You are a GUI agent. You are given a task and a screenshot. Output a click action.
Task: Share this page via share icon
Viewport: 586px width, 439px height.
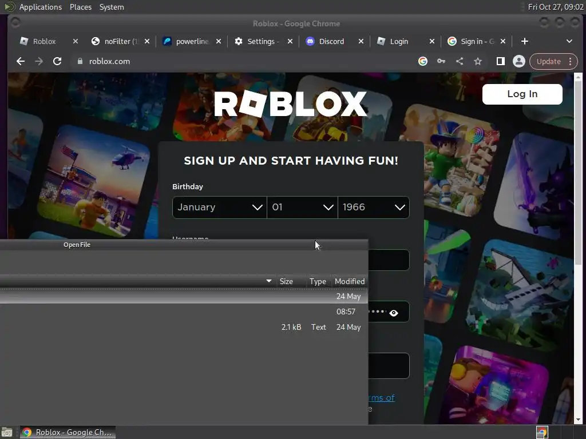pos(460,61)
